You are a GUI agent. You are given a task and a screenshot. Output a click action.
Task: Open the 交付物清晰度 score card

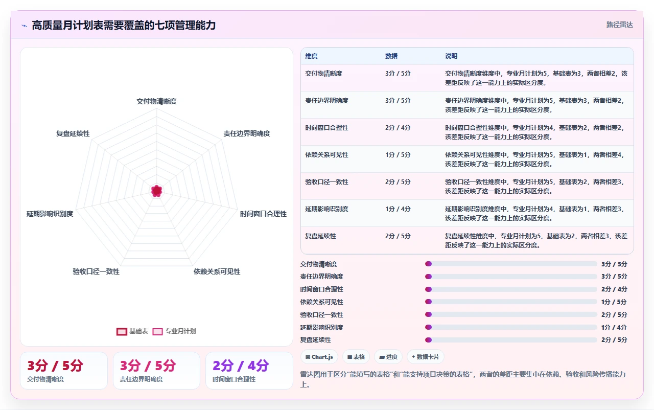coord(64,371)
